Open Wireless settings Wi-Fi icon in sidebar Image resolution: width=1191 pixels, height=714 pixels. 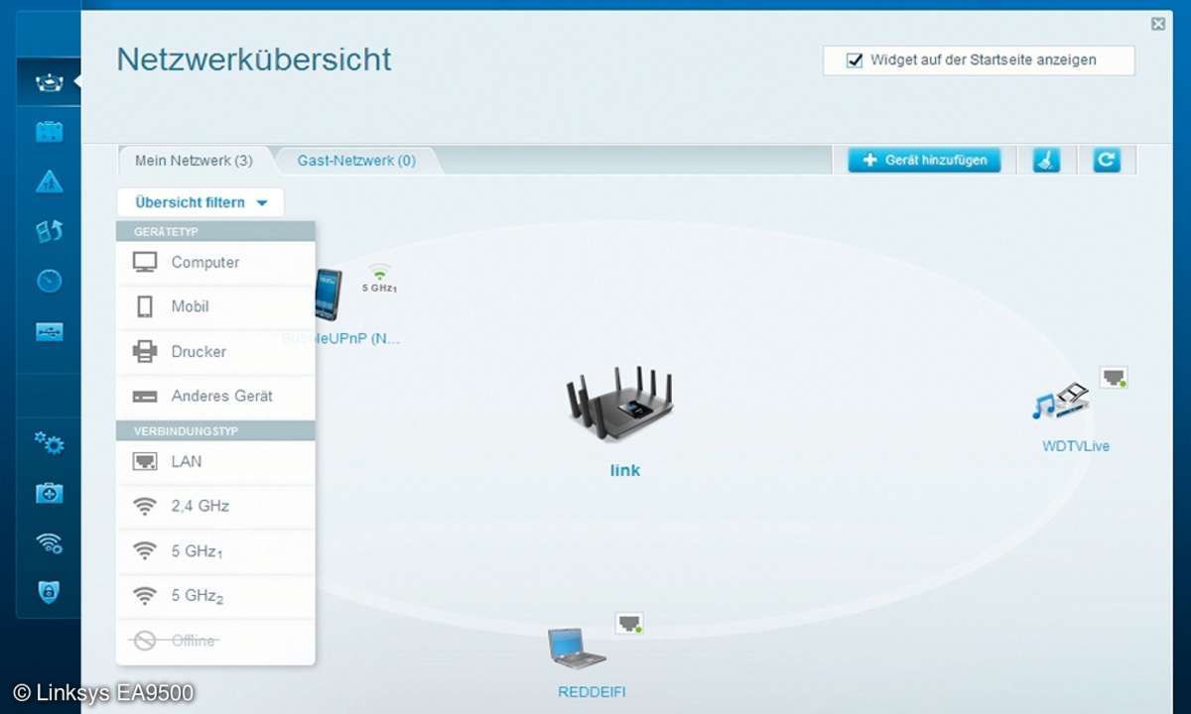[49, 542]
